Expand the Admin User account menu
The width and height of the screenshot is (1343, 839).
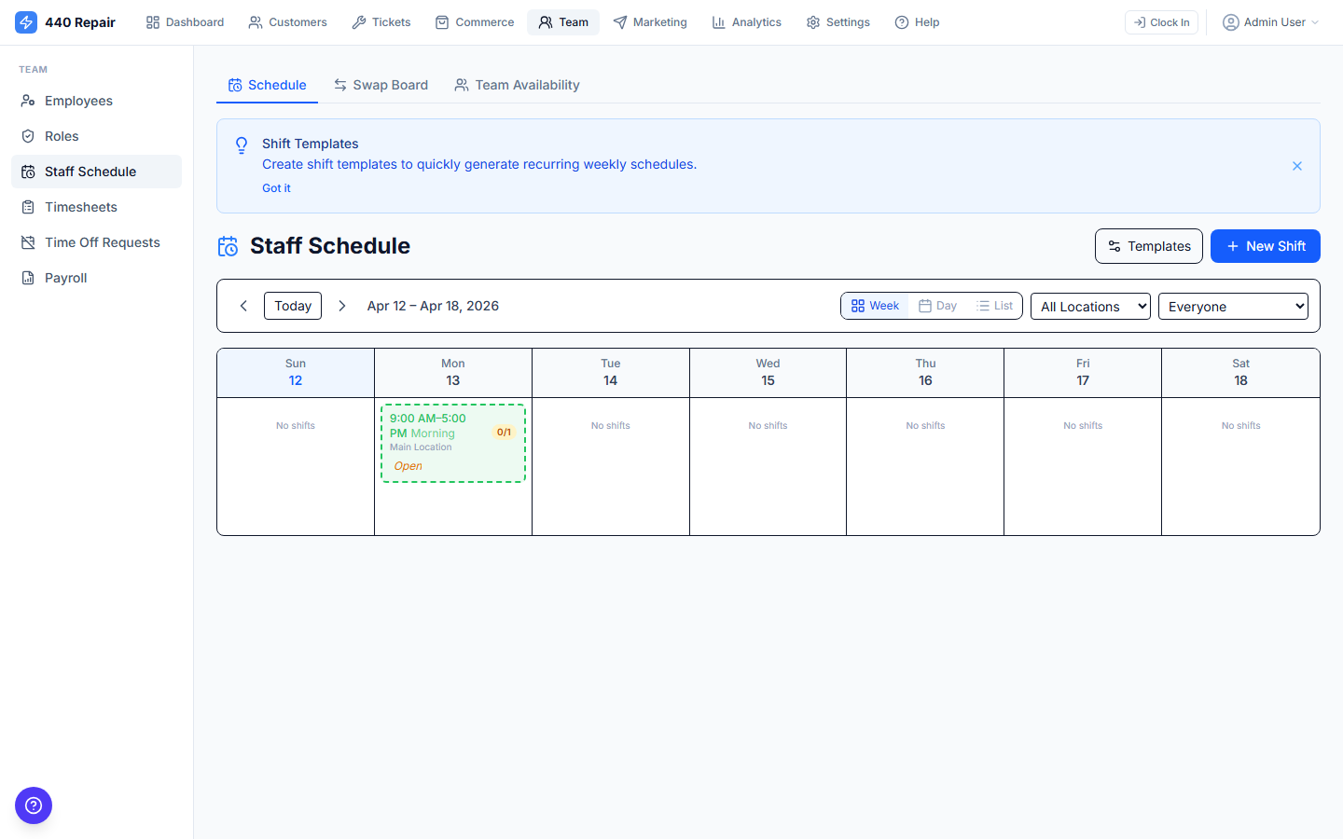coord(1270,21)
